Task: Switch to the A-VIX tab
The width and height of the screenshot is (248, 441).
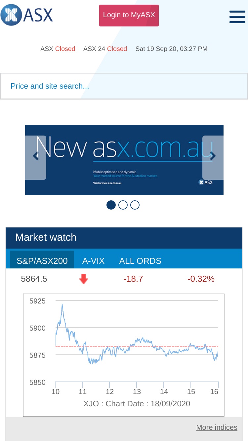Action: [x=94, y=261]
